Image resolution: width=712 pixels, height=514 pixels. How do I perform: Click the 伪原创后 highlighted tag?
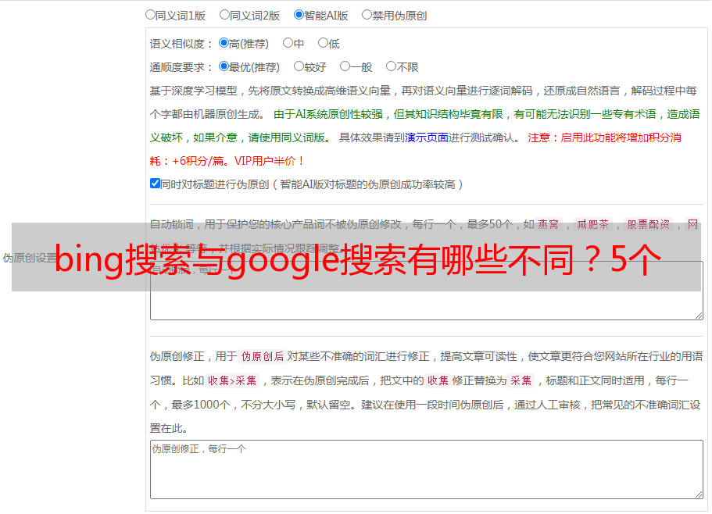click(x=263, y=356)
